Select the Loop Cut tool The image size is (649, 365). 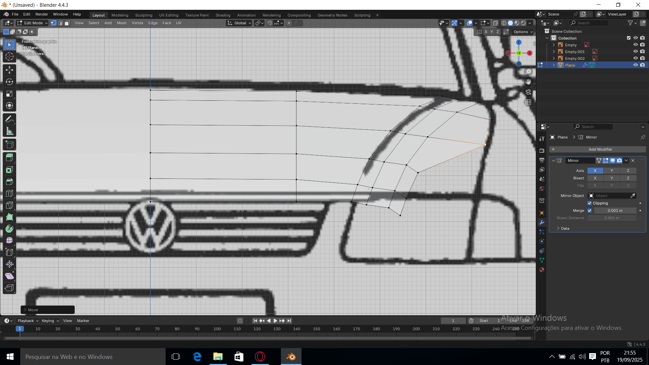[9, 193]
